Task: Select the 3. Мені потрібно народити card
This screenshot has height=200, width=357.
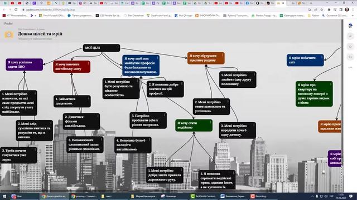Action: (x=238, y=130)
